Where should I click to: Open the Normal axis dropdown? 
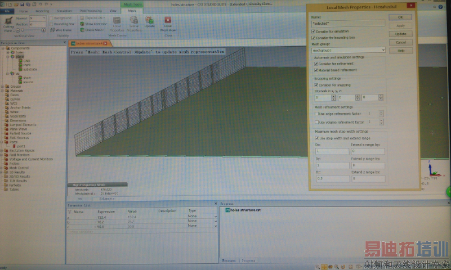(x=44, y=18)
